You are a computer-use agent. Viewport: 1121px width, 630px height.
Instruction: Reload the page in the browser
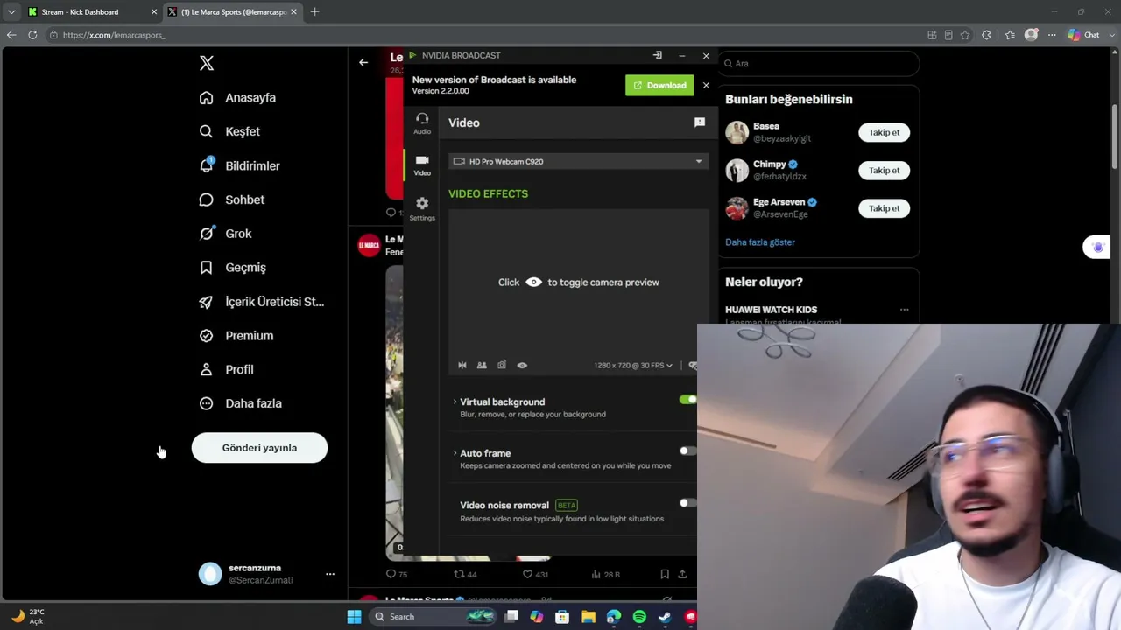(x=32, y=35)
